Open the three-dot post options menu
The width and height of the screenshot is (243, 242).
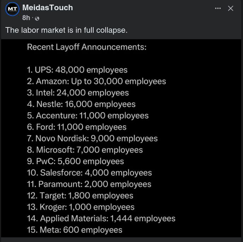tap(218, 8)
